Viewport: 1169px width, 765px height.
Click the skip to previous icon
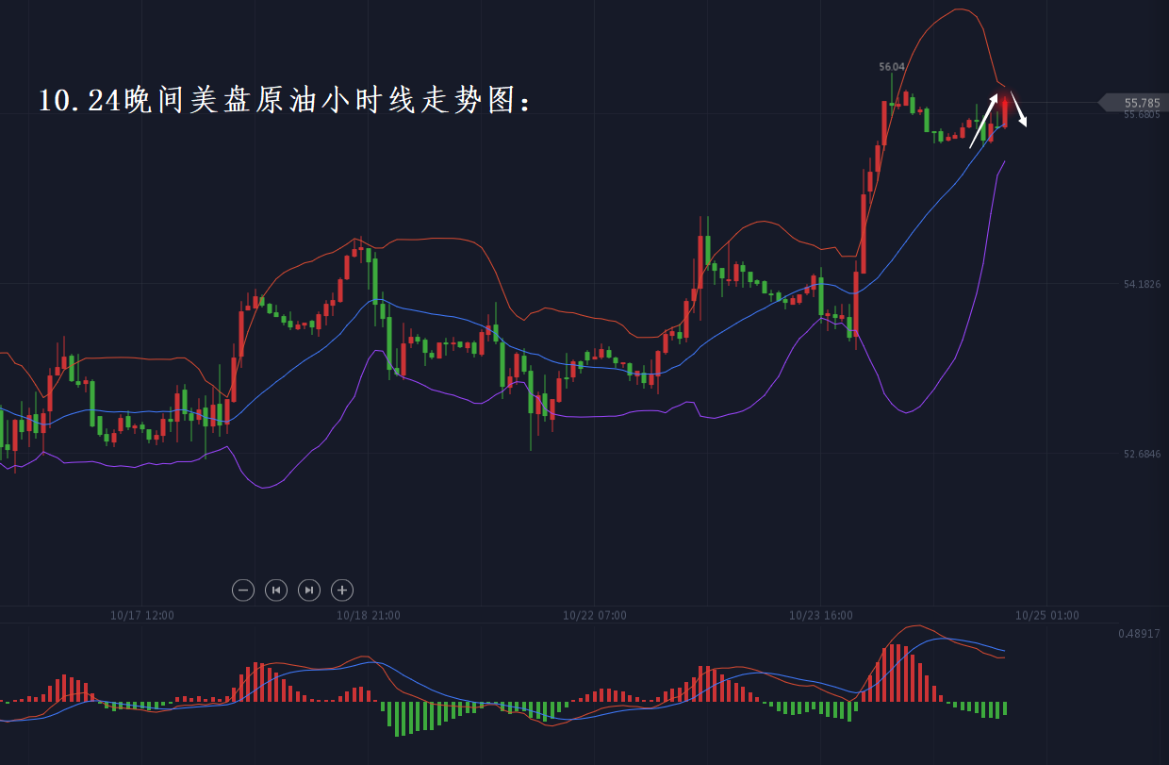tap(276, 590)
